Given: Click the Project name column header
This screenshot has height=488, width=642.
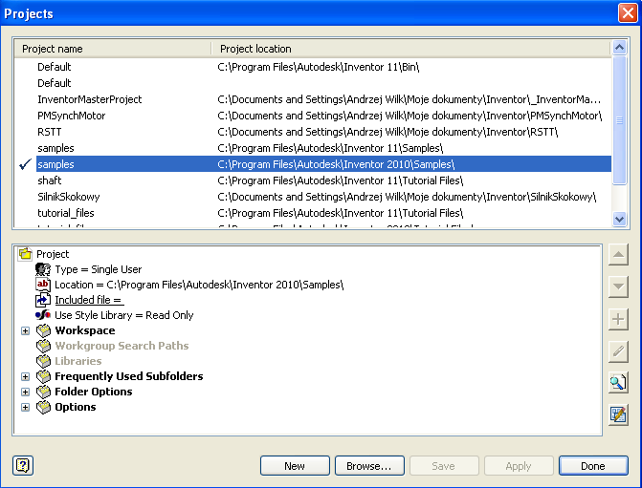Looking at the screenshot, I should pos(113,49).
